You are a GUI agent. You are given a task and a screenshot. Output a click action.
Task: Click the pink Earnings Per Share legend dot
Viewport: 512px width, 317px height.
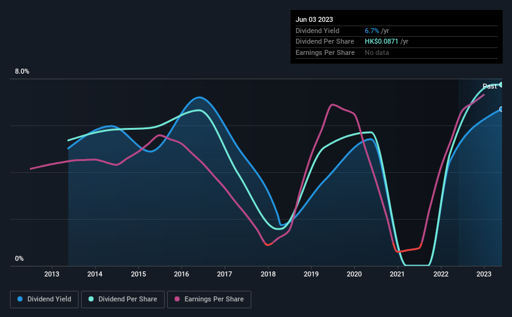(177, 299)
